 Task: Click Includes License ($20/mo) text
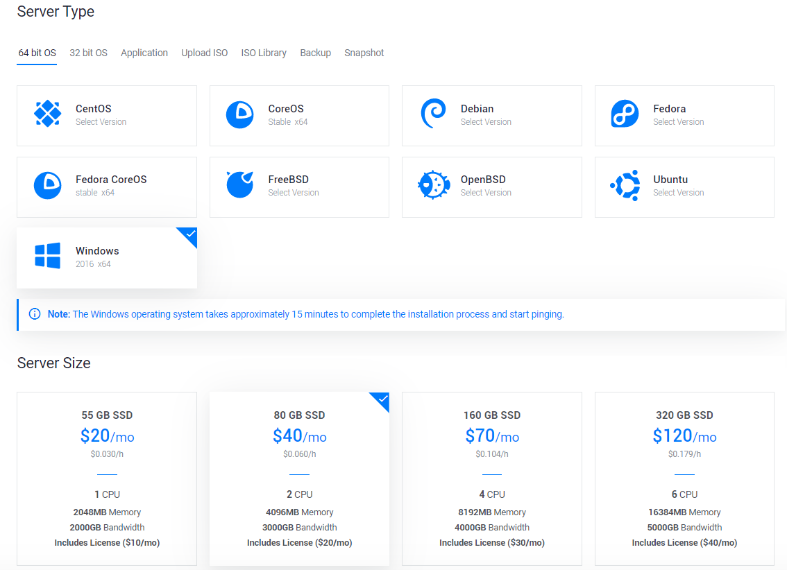click(300, 543)
